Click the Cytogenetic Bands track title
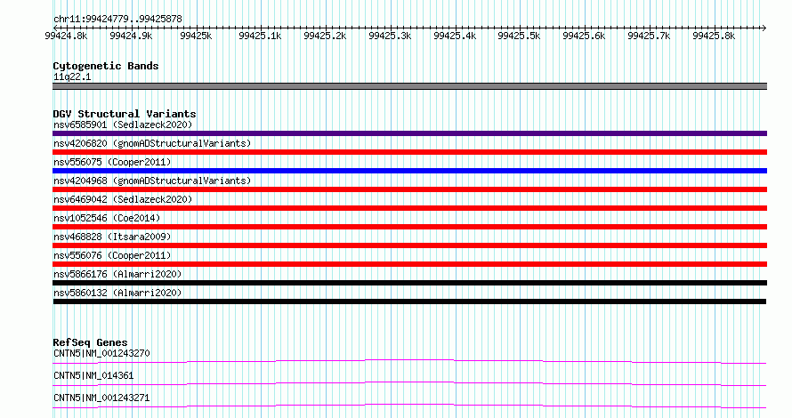Image resolution: width=792 pixels, height=418 pixels. [106, 66]
